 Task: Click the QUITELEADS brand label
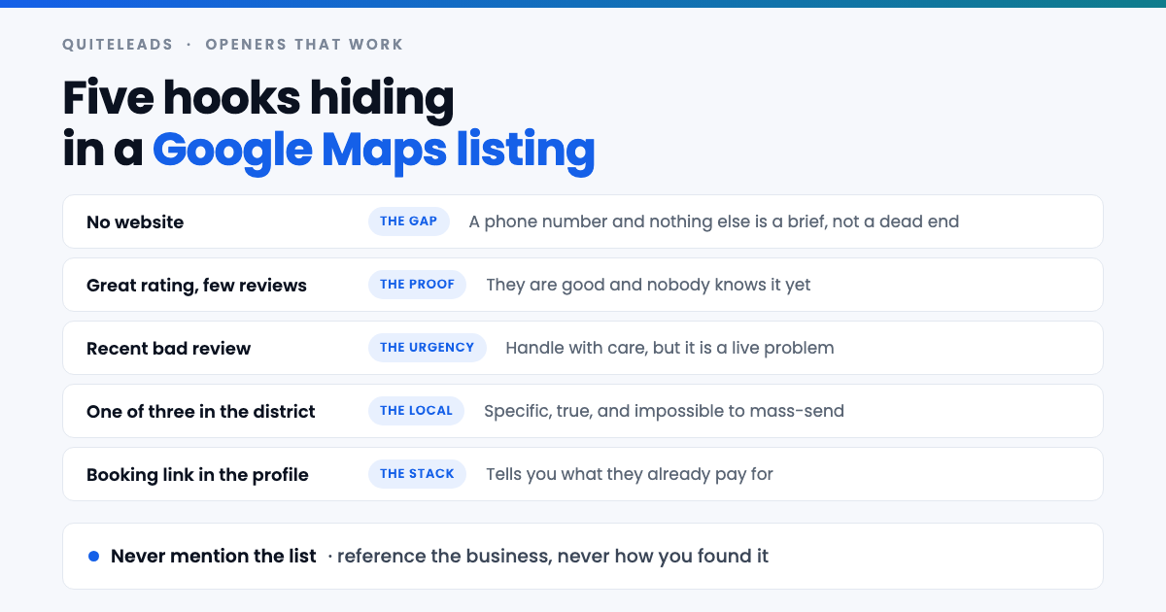point(118,45)
